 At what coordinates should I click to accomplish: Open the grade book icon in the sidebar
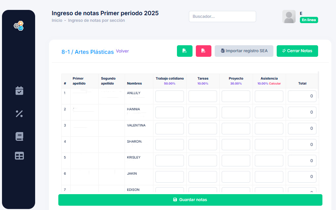point(19,136)
